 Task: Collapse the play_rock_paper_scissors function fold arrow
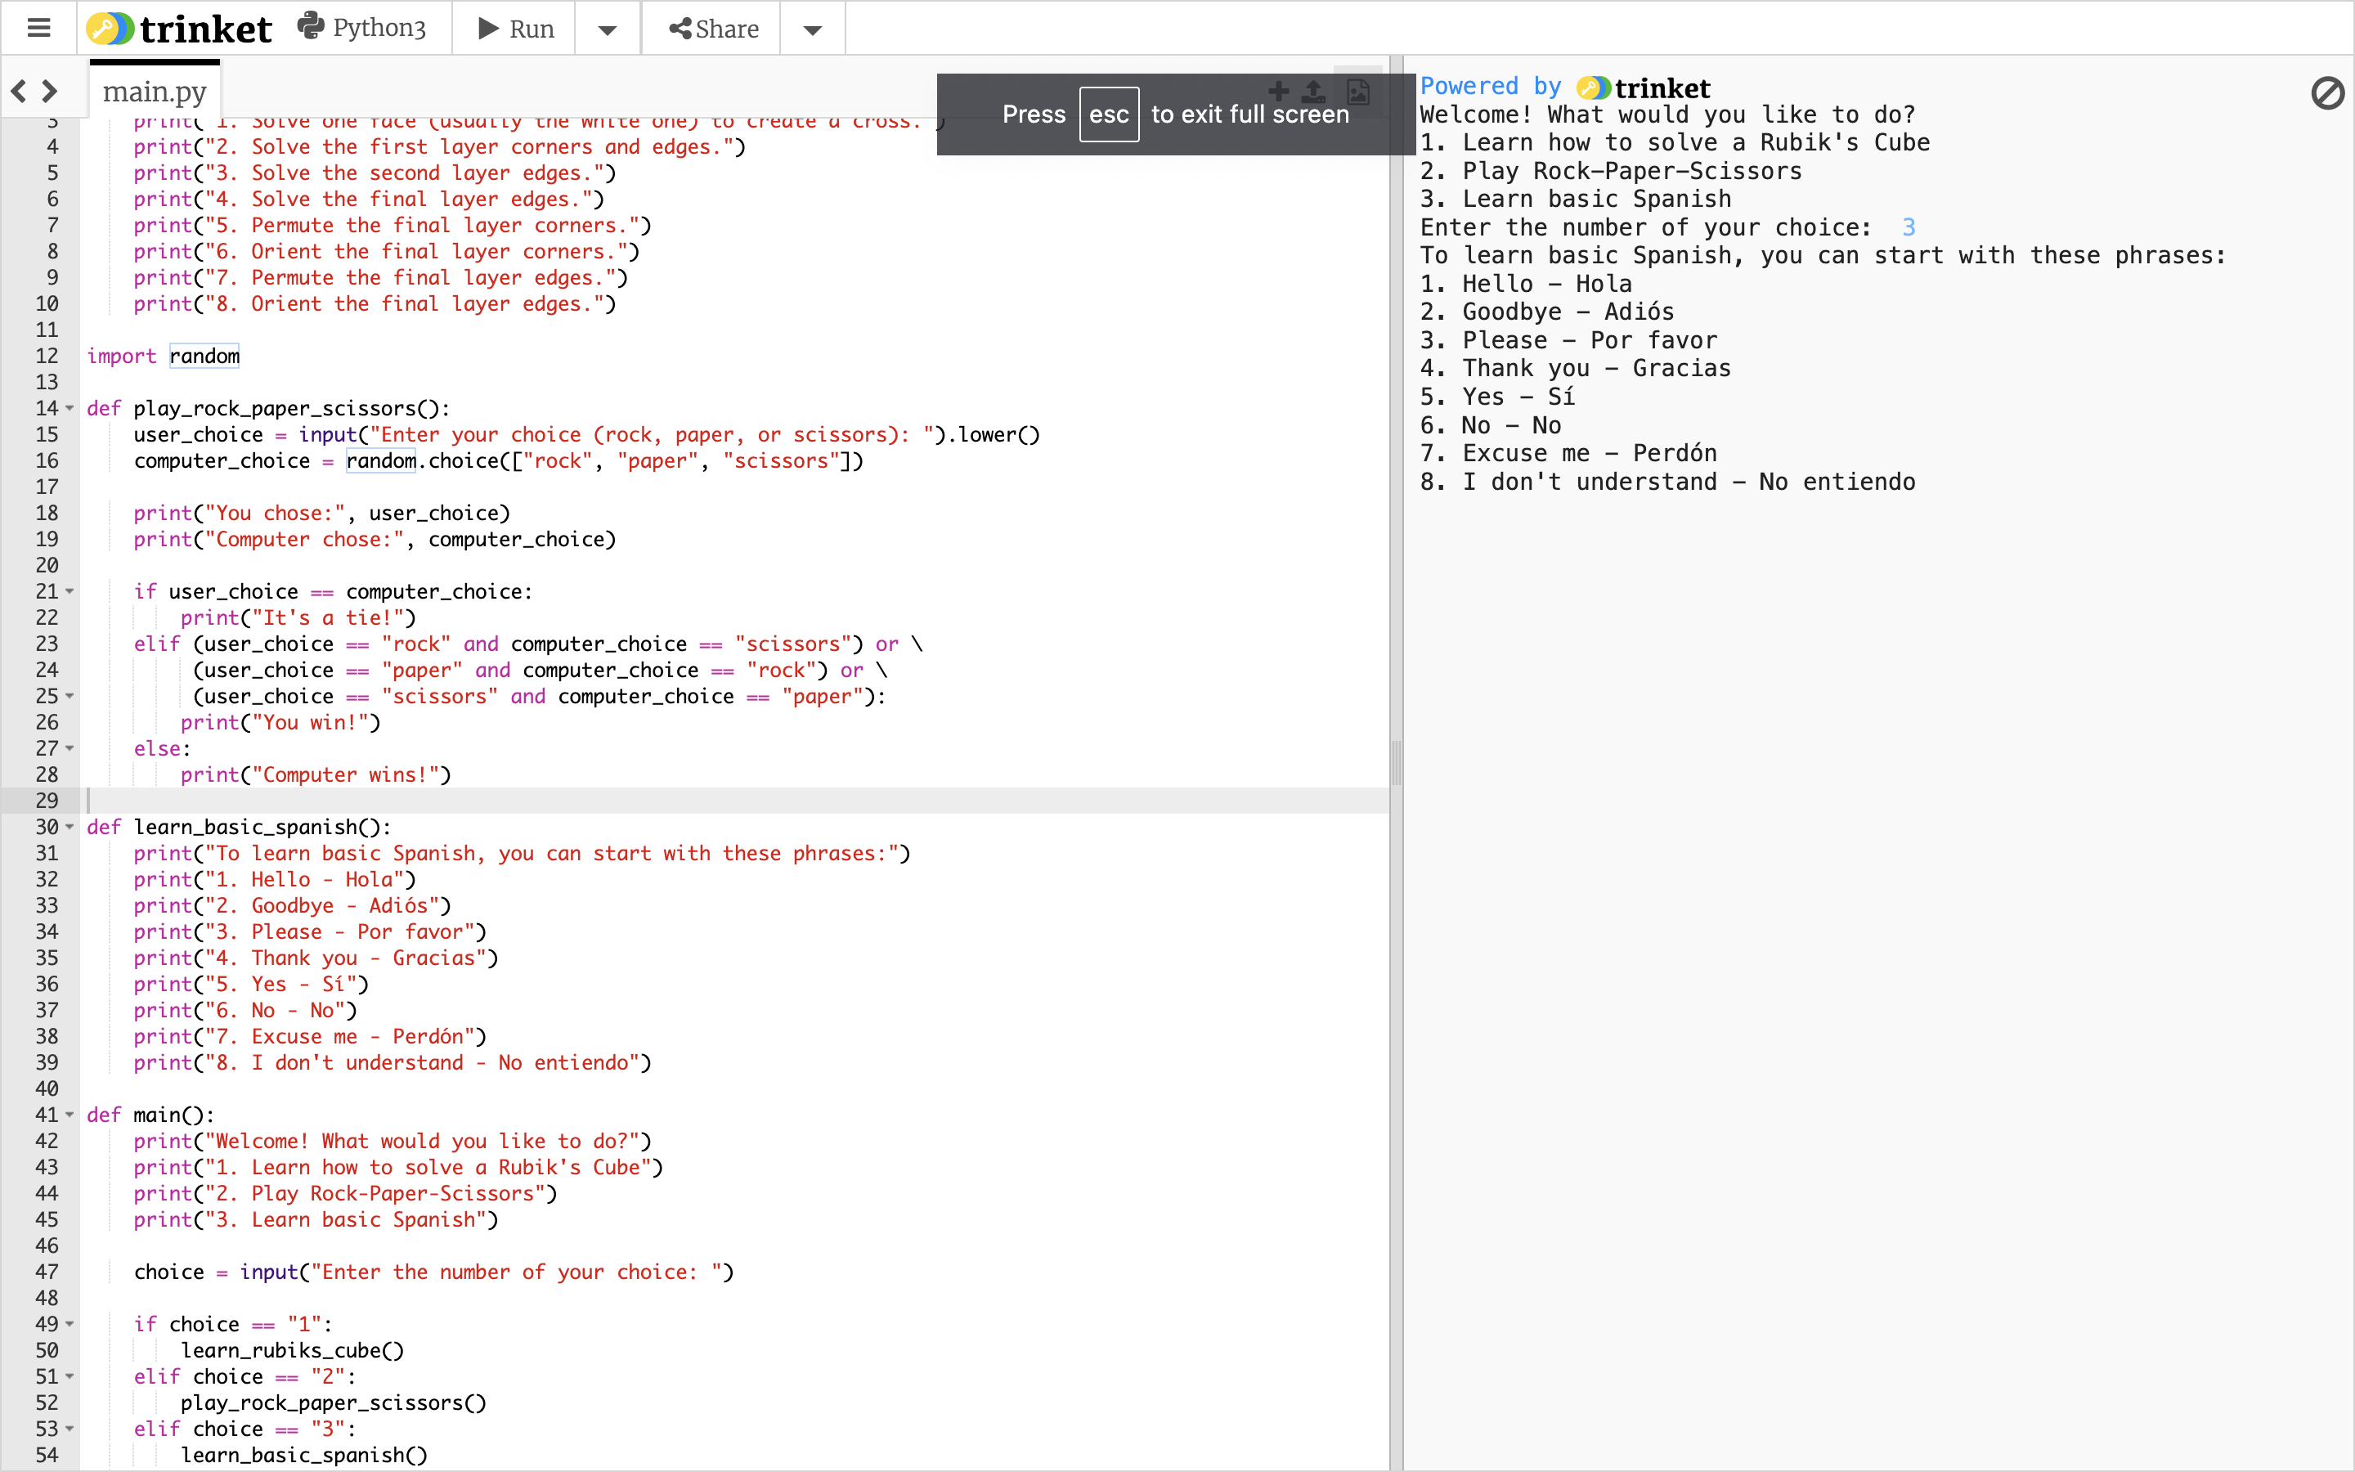pos(70,409)
